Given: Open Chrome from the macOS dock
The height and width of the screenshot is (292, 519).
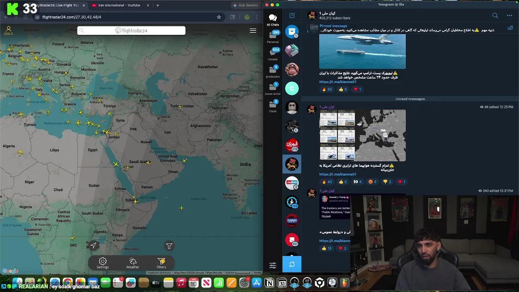Looking at the screenshot, I should [68, 283].
